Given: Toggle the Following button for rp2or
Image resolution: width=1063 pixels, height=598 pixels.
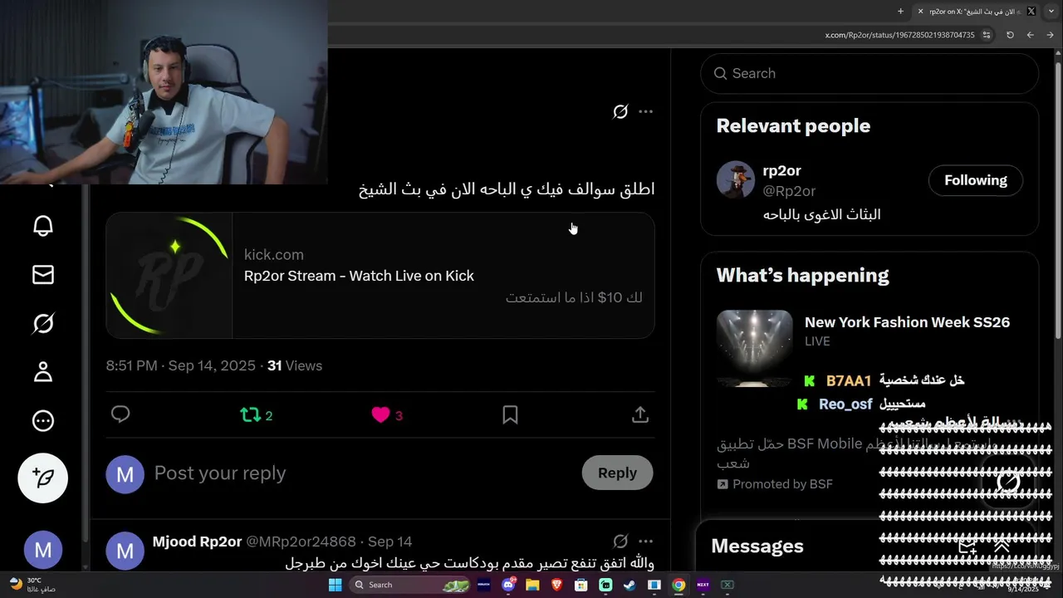Looking at the screenshot, I should [975, 180].
